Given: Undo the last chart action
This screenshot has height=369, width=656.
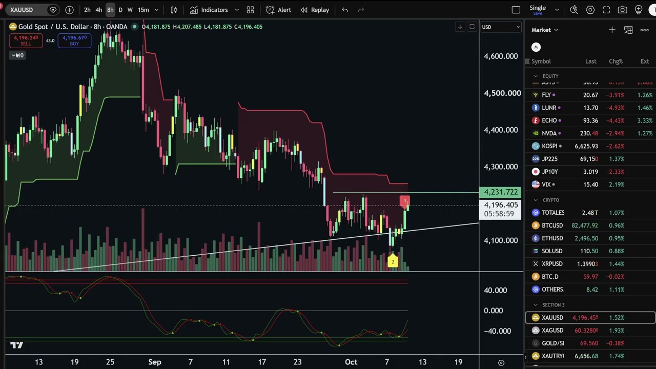Looking at the screenshot, I should (x=345, y=10).
